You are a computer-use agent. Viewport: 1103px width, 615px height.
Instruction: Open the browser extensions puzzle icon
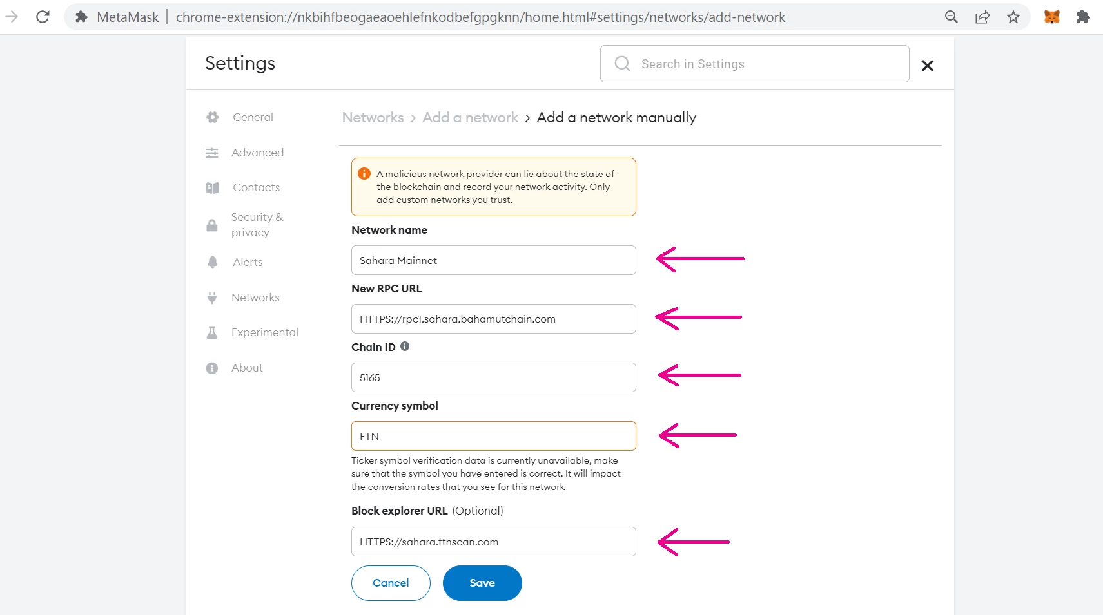pos(1083,17)
